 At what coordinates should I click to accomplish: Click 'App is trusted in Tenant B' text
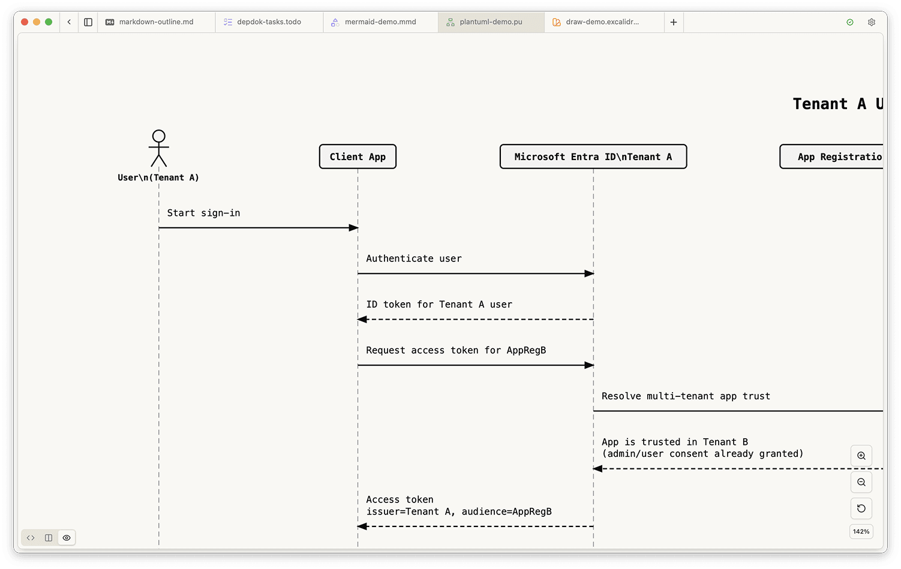[675, 442]
